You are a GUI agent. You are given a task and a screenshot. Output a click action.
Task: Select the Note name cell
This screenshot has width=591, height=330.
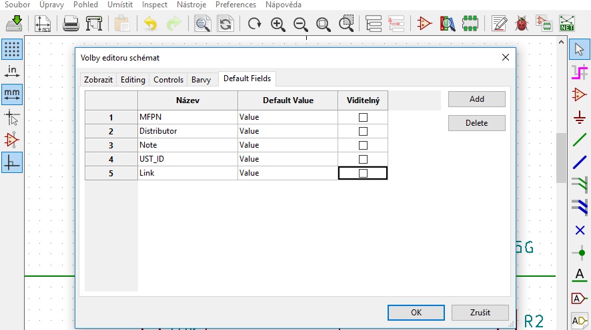pyautogui.click(x=187, y=145)
